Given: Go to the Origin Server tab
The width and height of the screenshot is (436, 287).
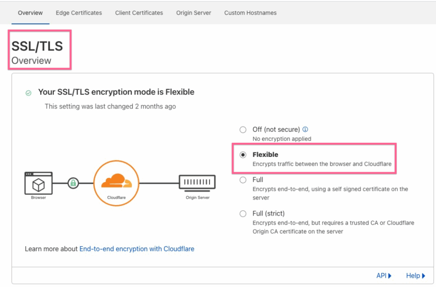Looking at the screenshot, I should pyautogui.click(x=193, y=13).
